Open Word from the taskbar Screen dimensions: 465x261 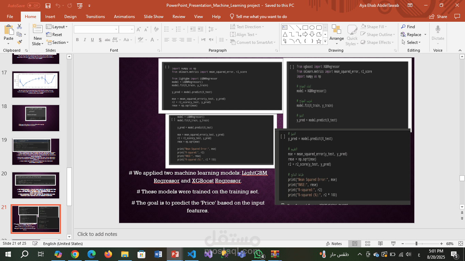[158, 254]
